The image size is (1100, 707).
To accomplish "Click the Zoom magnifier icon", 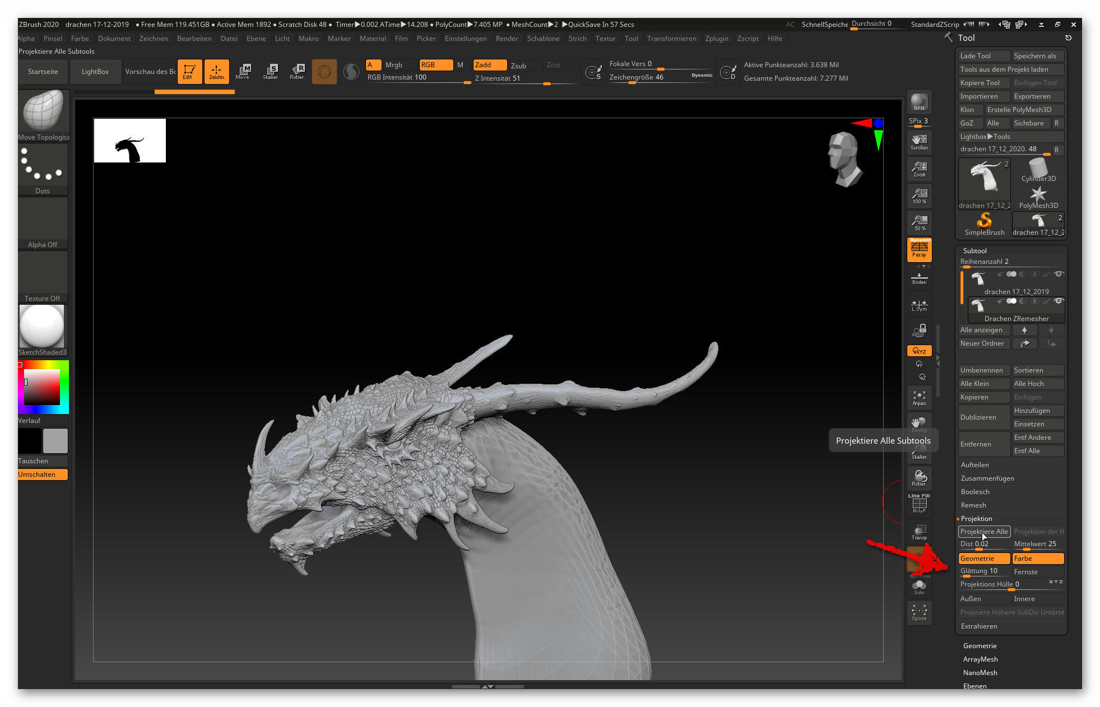I will click(x=919, y=169).
